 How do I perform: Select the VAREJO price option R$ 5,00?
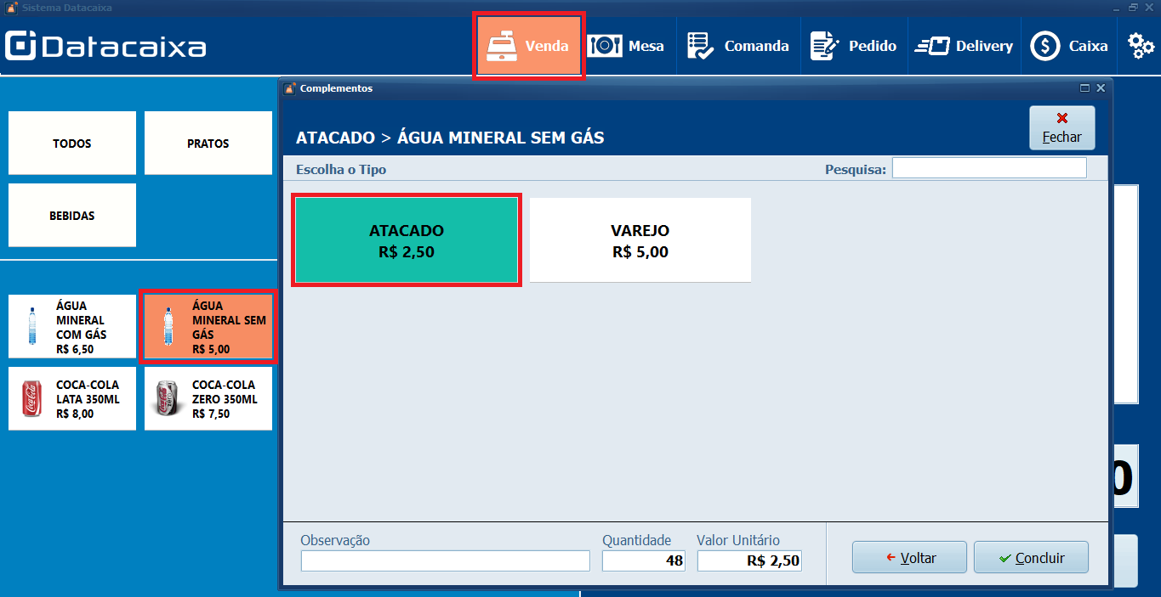[640, 239]
